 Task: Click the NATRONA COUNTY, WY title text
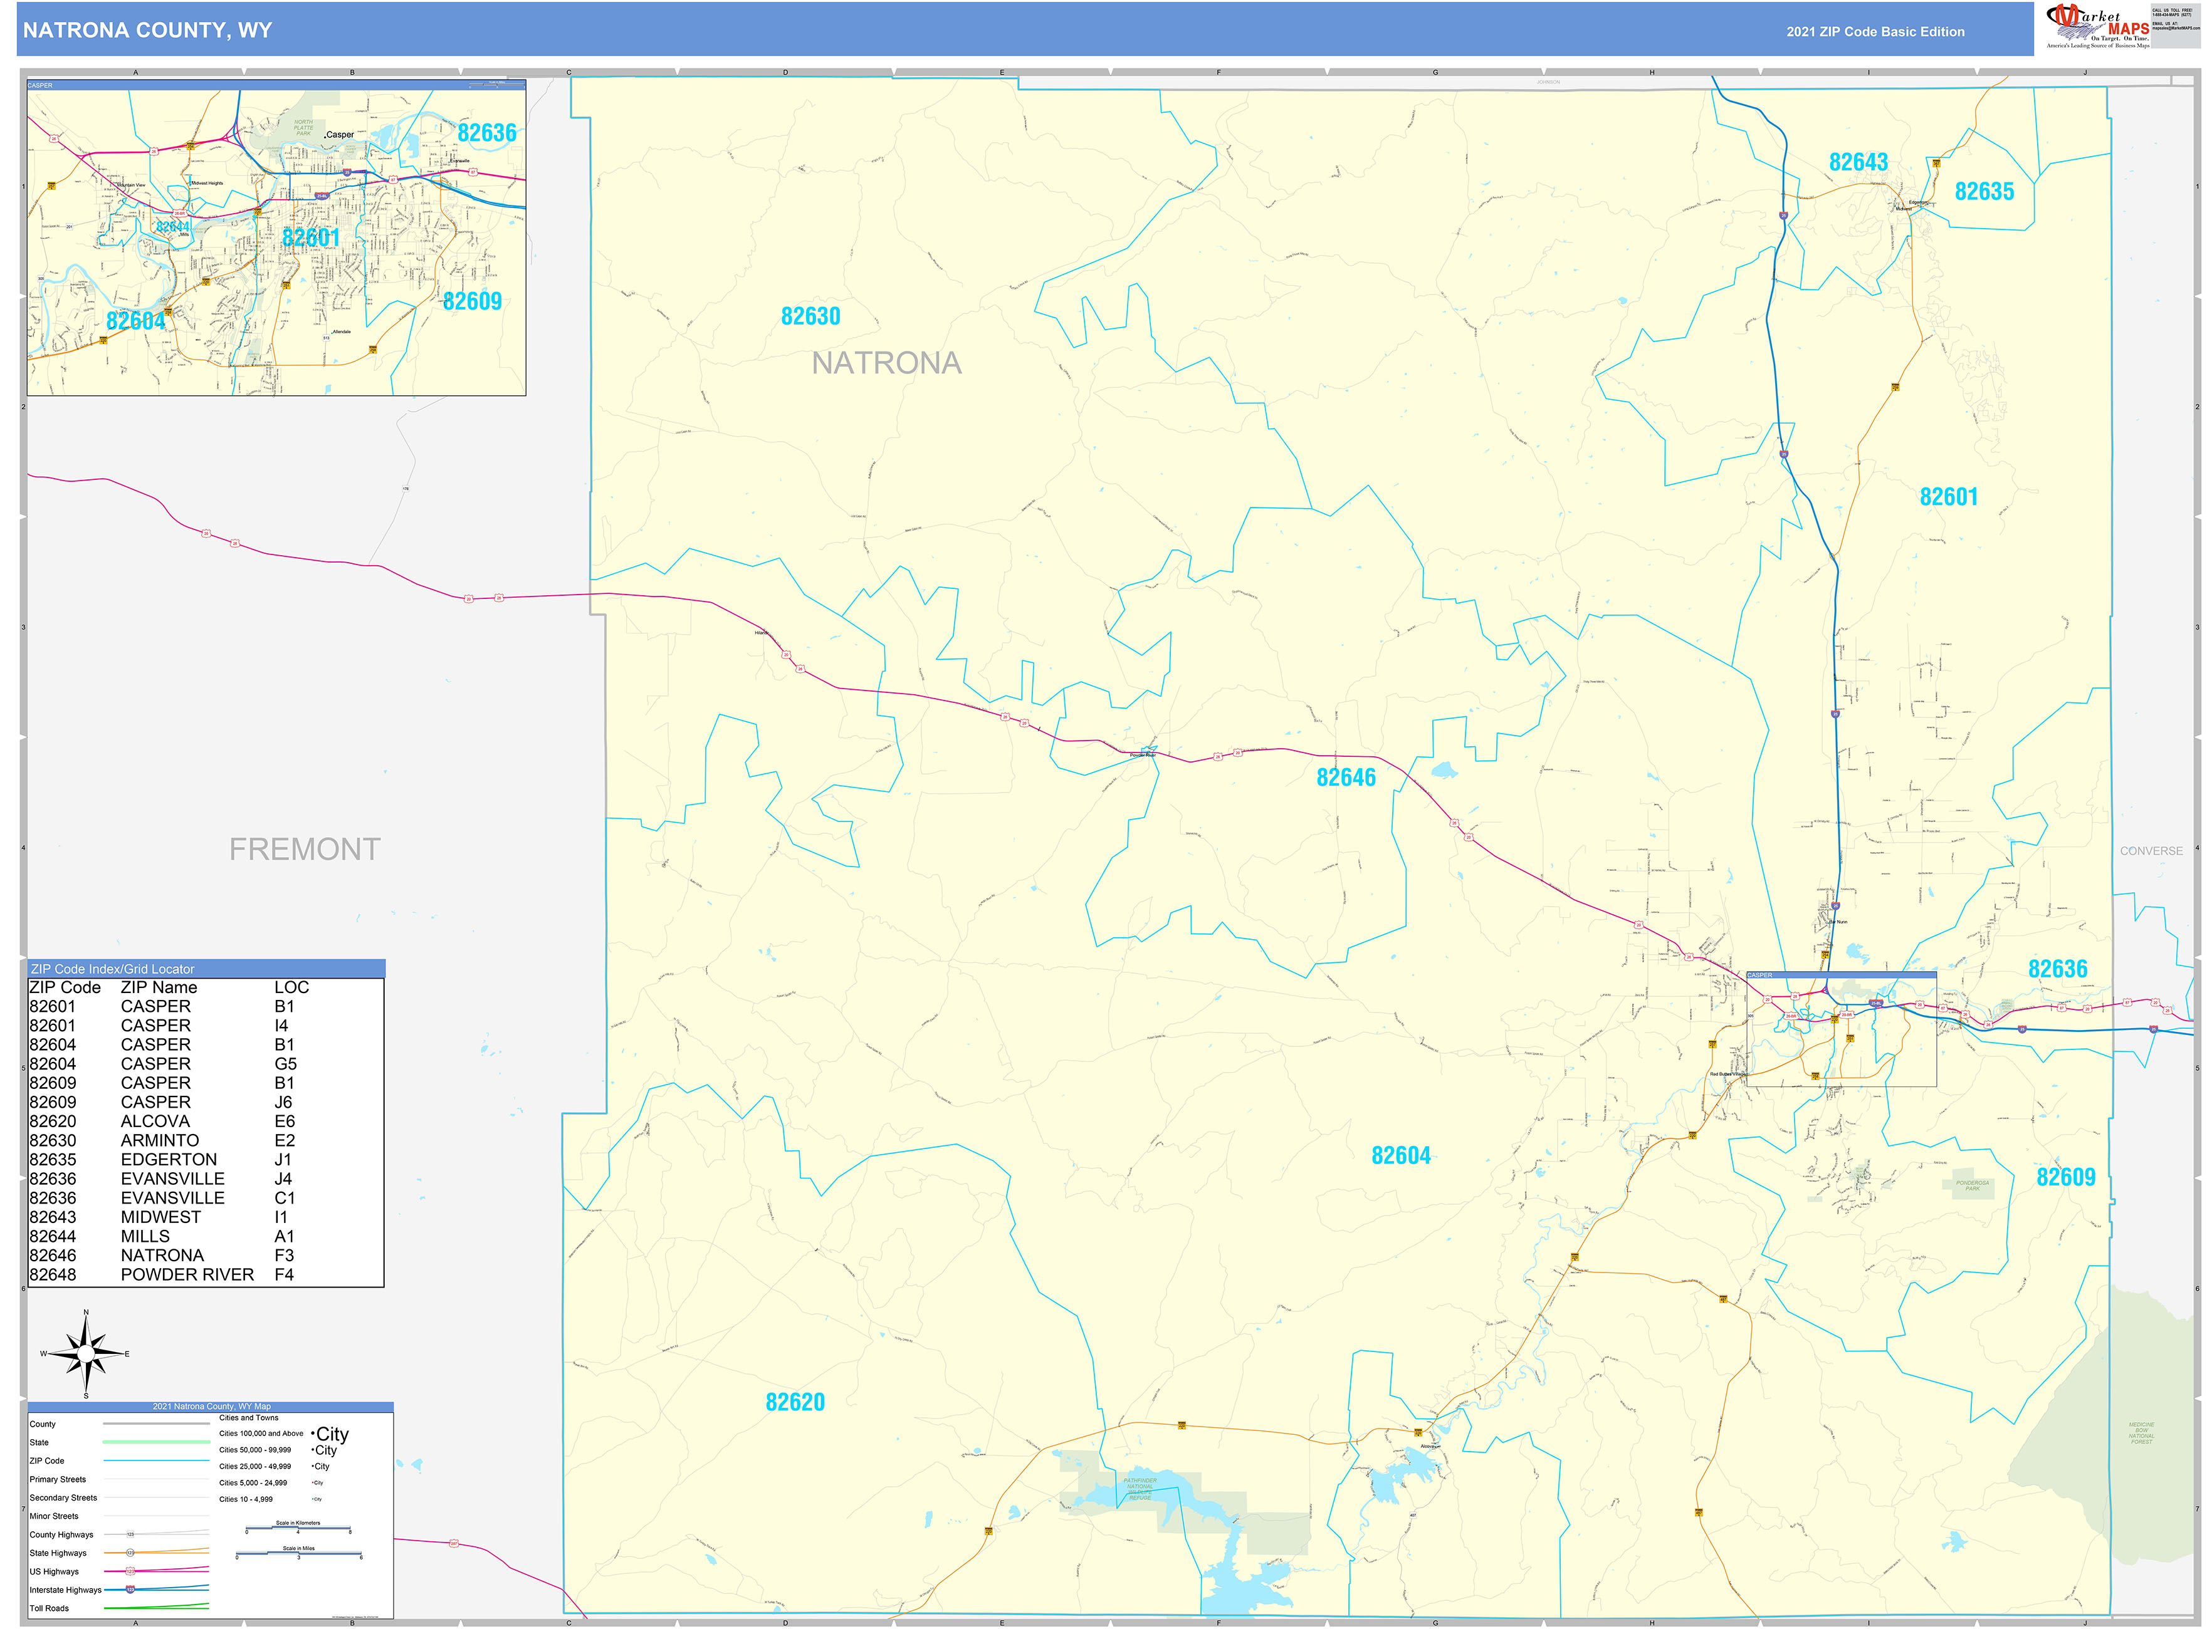(147, 31)
